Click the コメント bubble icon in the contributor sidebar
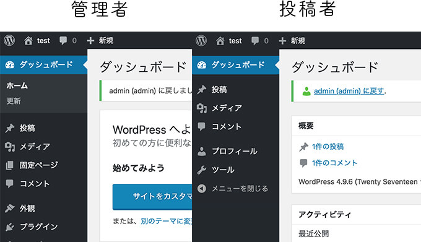This screenshot has height=242, width=421. click(201, 126)
